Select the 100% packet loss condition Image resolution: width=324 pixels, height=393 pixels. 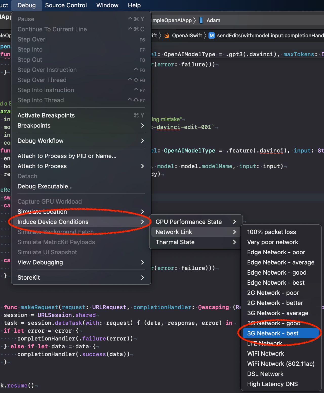272,232
